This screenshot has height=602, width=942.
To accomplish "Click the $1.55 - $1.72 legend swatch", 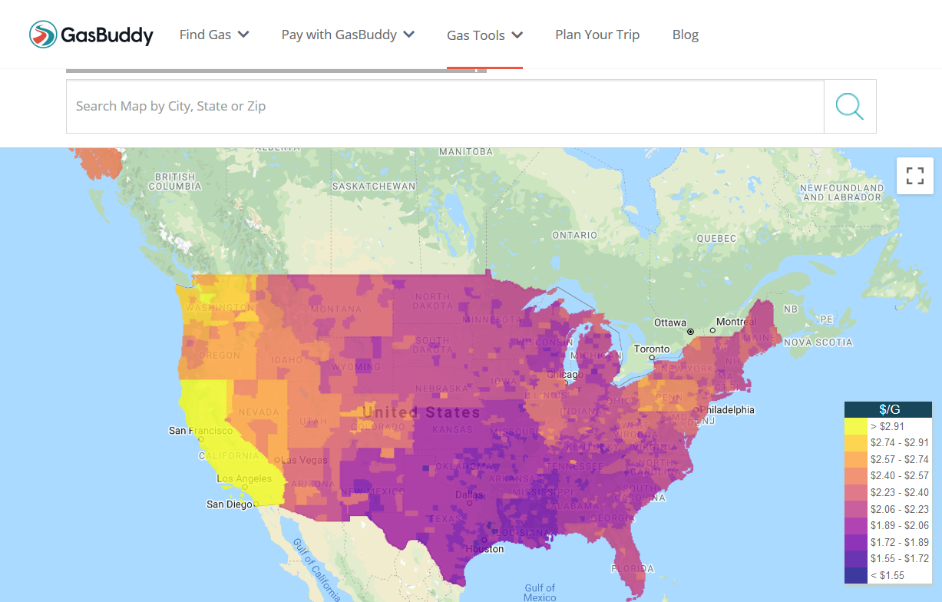I will pyautogui.click(x=856, y=558).
